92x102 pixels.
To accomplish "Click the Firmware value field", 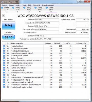I will pos(47,20).
